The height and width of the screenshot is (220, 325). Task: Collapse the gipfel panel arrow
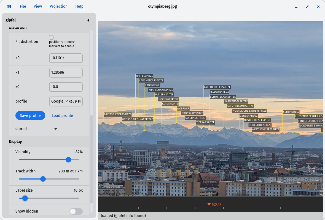point(88,20)
